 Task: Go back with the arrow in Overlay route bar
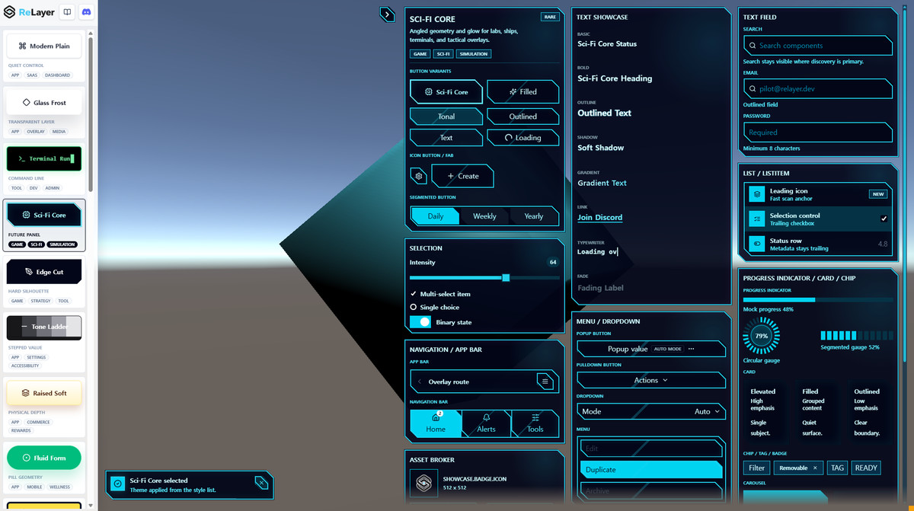coord(420,382)
